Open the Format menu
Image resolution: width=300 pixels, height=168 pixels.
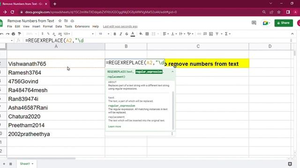click(48, 27)
